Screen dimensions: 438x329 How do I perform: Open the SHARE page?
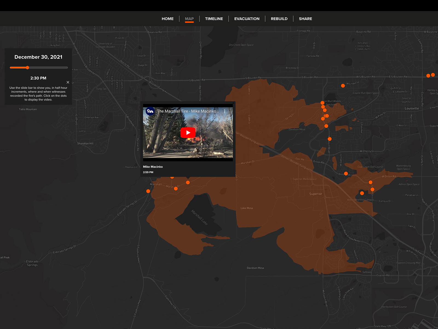305,19
